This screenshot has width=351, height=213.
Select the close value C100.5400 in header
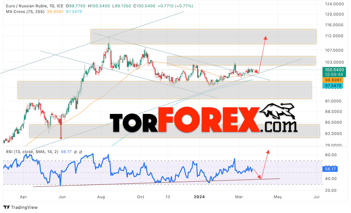pos(144,6)
